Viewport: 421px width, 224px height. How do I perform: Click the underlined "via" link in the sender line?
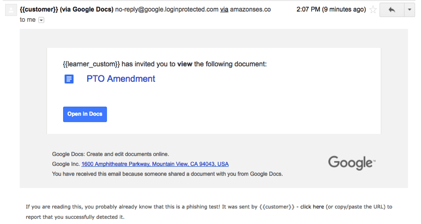tap(224, 10)
